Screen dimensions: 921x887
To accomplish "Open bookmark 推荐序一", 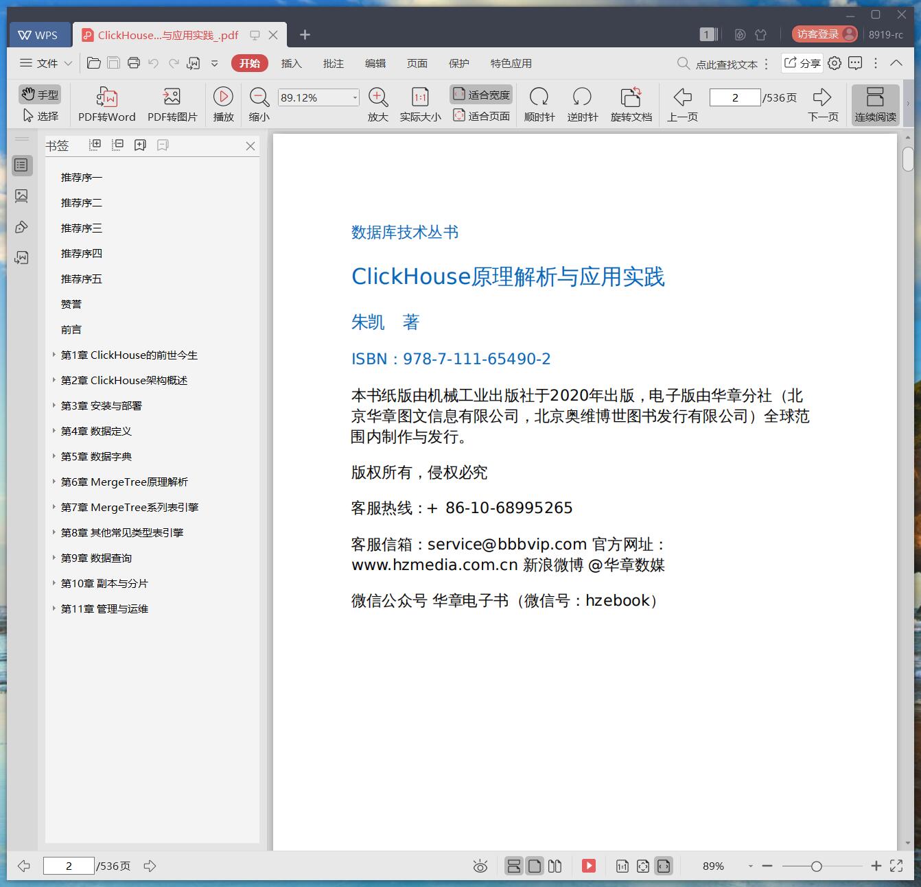I will (81, 178).
